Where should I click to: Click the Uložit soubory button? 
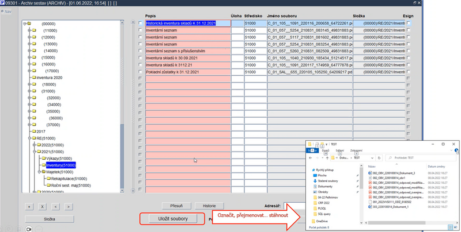click(x=172, y=219)
